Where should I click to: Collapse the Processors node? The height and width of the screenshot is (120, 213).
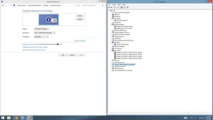click(111, 50)
